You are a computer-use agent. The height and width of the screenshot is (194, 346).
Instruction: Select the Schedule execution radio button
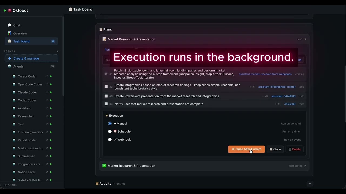coord(110,131)
